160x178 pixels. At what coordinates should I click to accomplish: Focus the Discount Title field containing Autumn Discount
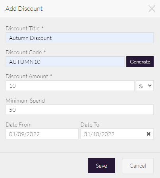point(79,38)
